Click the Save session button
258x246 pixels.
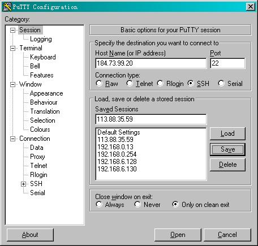[227, 149]
